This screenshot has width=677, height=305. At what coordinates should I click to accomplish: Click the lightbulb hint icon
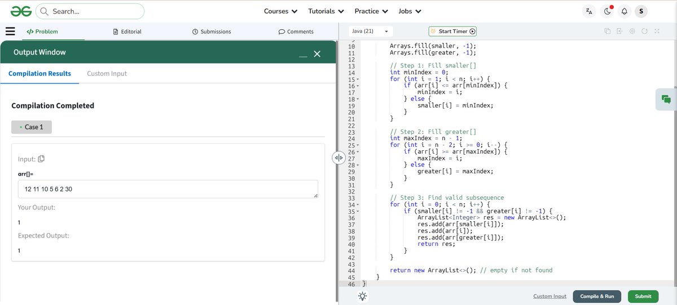362,297
